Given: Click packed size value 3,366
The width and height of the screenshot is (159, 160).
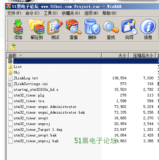Looking at the screenshot, I should (x=148, y=141).
